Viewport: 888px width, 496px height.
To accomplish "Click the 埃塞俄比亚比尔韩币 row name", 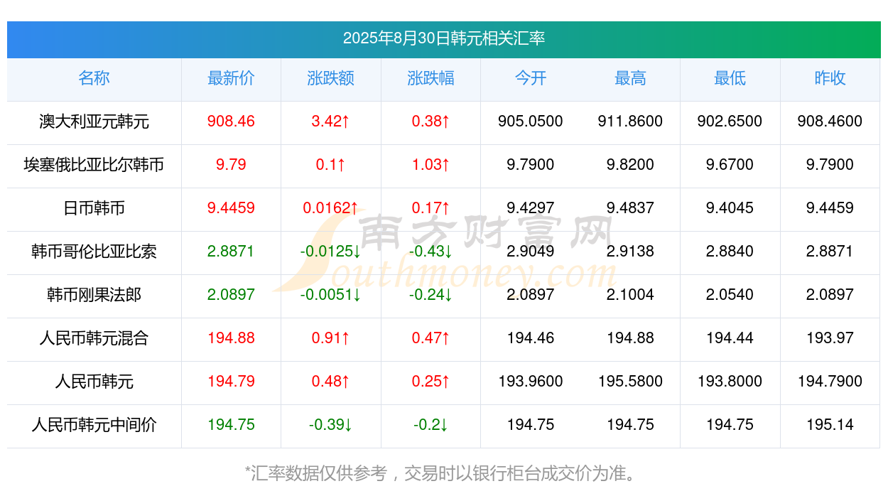I will pyautogui.click(x=94, y=165).
